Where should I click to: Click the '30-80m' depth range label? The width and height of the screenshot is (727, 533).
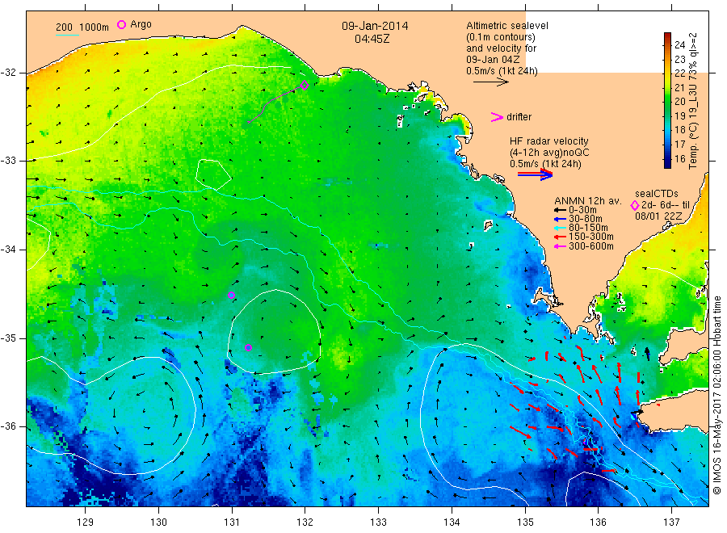point(585,219)
